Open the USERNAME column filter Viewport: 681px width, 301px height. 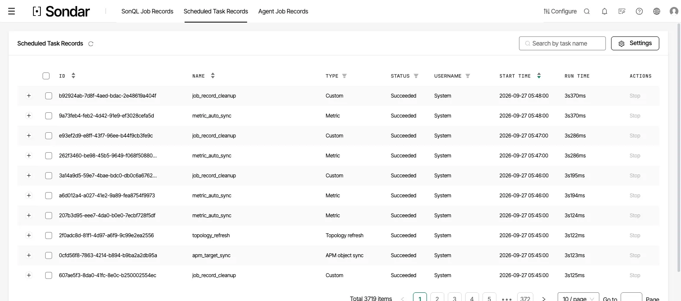(x=468, y=76)
